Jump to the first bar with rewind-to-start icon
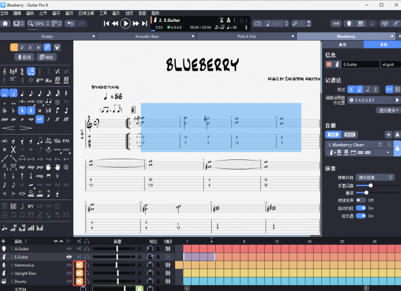The width and height of the screenshot is (401, 291). pos(107,24)
